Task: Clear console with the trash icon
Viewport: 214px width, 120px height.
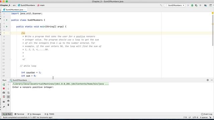Action: (8, 105)
